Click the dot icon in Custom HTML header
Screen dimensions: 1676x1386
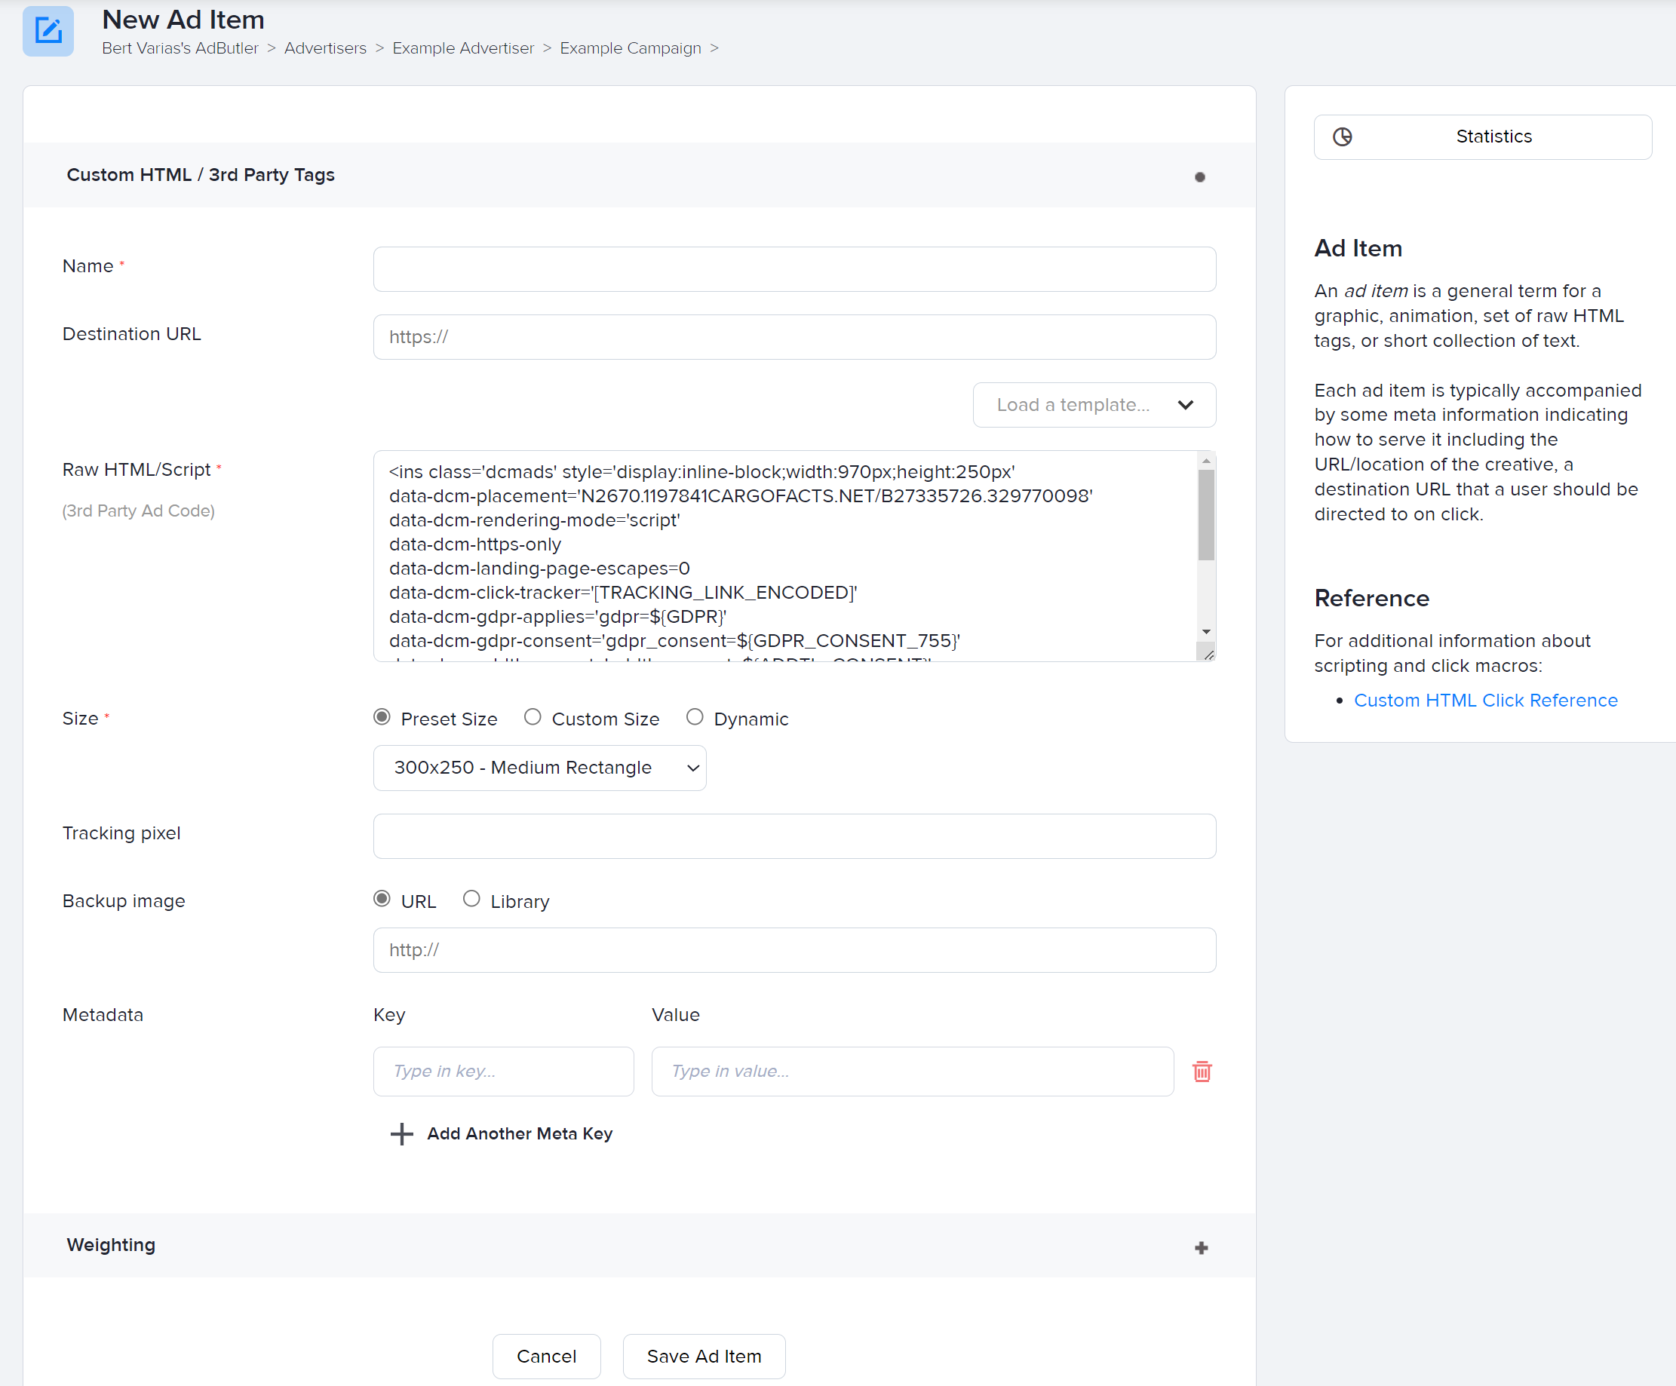[x=1199, y=177]
